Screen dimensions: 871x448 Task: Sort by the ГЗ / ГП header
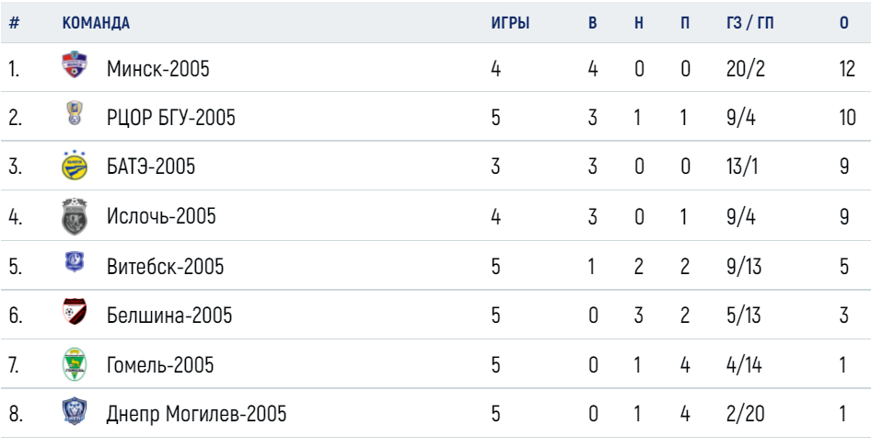[749, 23]
